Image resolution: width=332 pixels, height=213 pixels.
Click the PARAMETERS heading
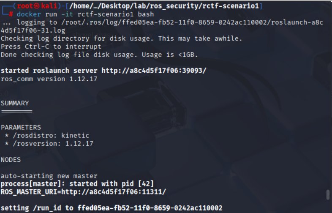point(21,127)
